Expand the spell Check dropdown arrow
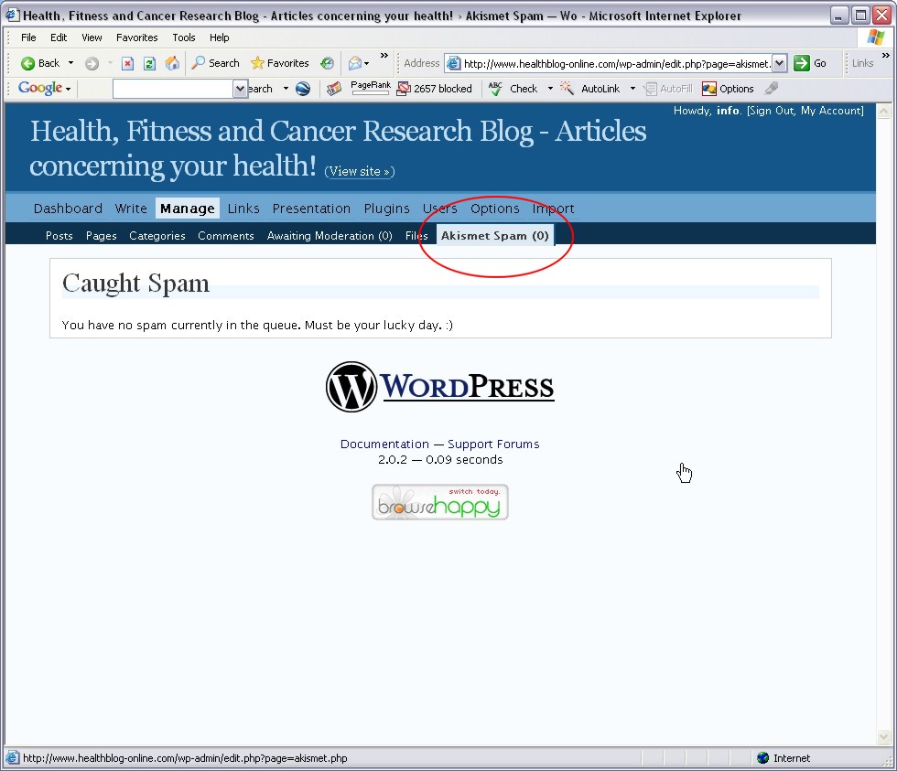Screen dimensions: 897x771 (550, 89)
